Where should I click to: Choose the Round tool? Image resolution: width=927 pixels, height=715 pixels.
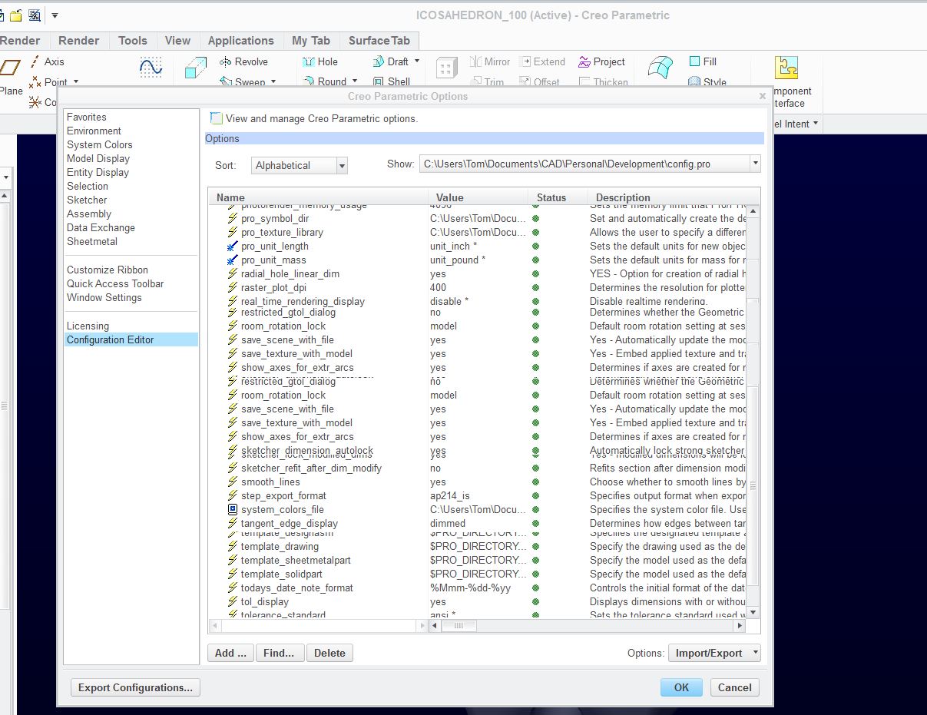(x=324, y=81)
